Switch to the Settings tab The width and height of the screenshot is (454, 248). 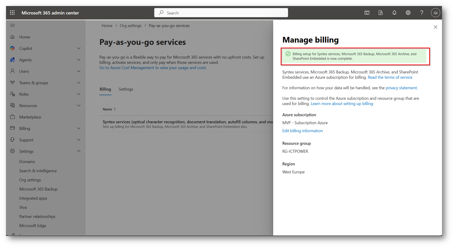(x=126, y=89)
